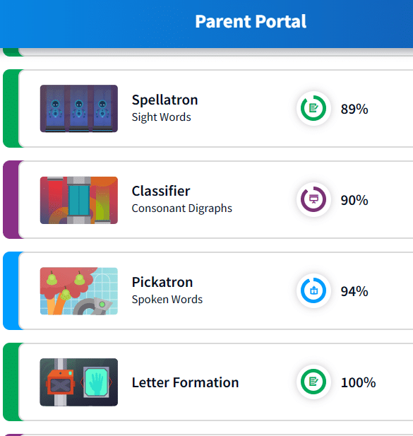Click the Classifier purple progress ring icon
This screenshot has height=436, width=413.
pyautogui.click(x=313, y=199)
